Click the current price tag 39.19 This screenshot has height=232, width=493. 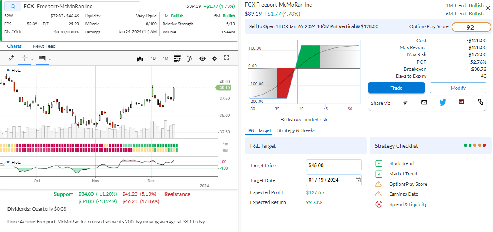click(223, 88)
